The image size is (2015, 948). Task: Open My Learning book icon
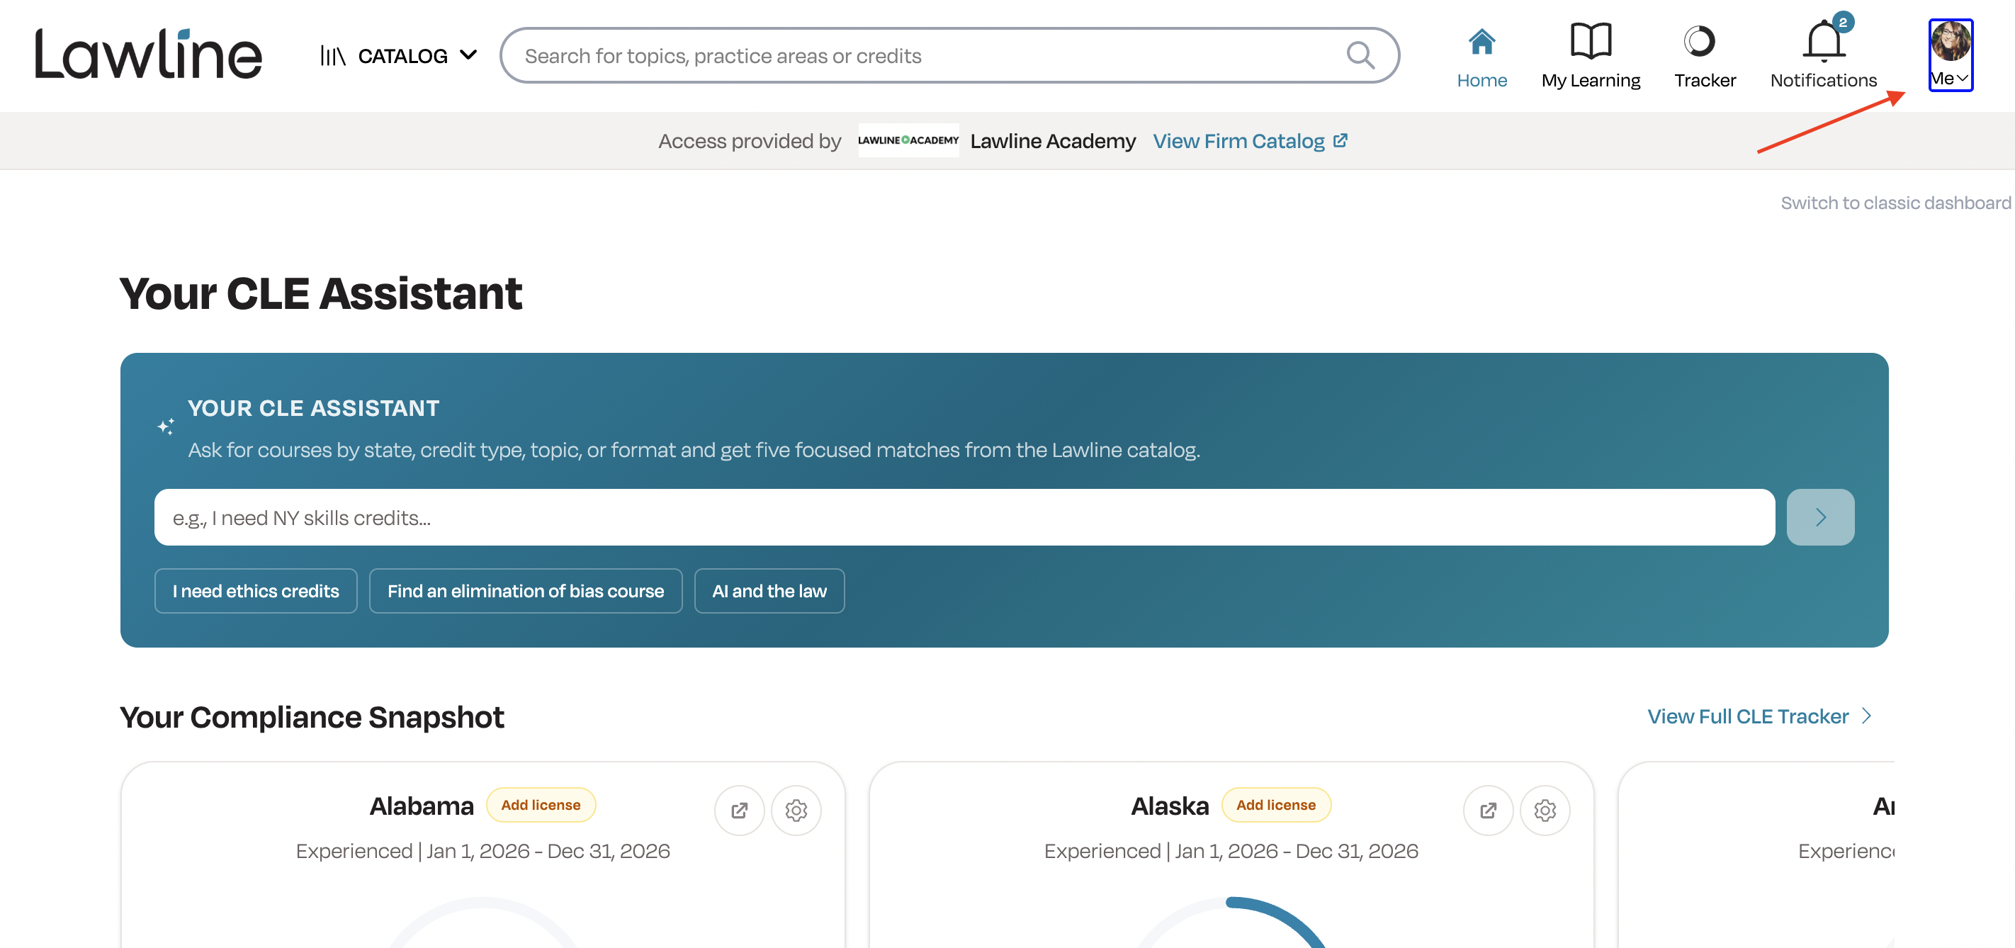(x=1591, y=40)
